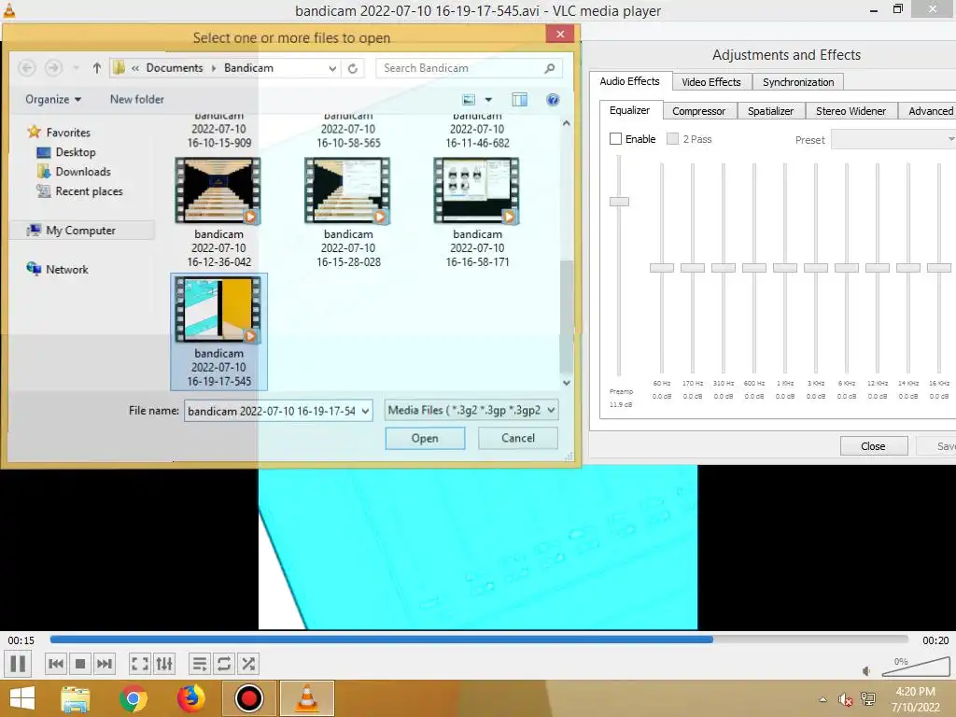Open the Compressor tab
The image size is (956, 717).
[x=698, y=111]
